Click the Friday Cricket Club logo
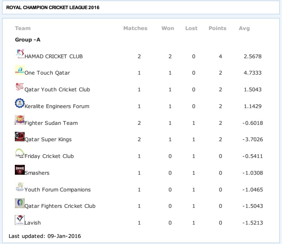This screenshot has width=283, height=244. click(20, 153)
